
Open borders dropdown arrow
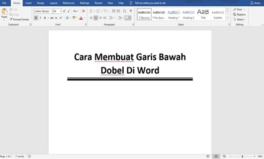coord(130,18)
